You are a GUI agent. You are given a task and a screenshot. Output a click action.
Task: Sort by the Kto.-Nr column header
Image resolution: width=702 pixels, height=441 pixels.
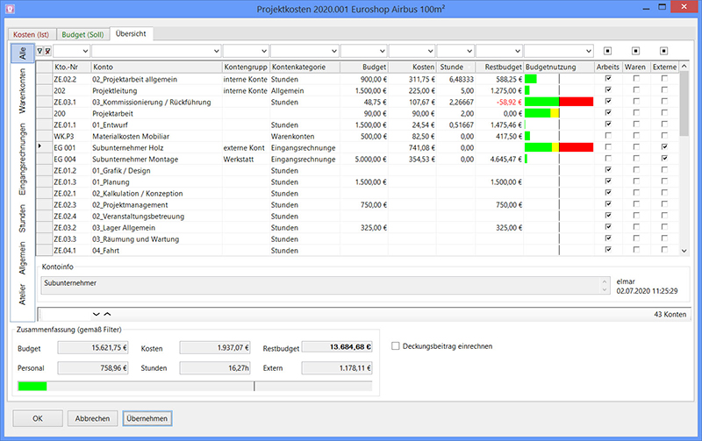72,67
